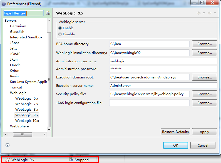Select Oracle in the server tree
221x163 pixels.
click(x=15, y=65)
